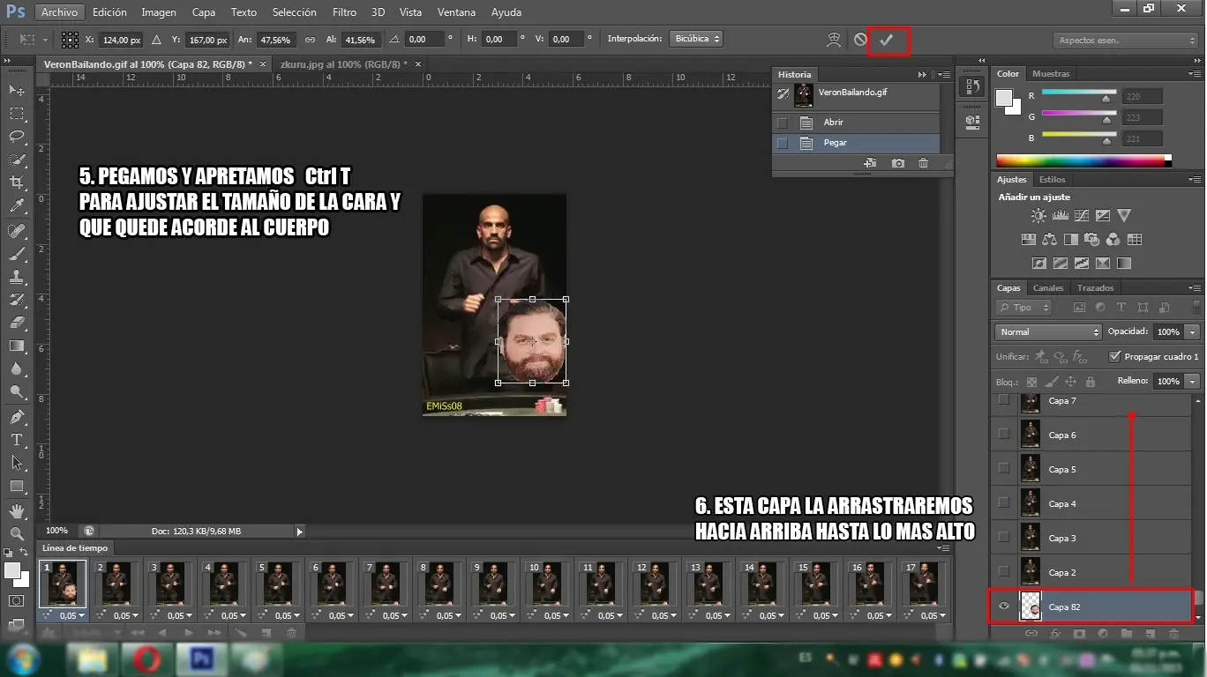Viewport: 1207px width, 677px height.
Task: Open the Tipo layer filter dropdown
Action: (x=1023, y=307)
